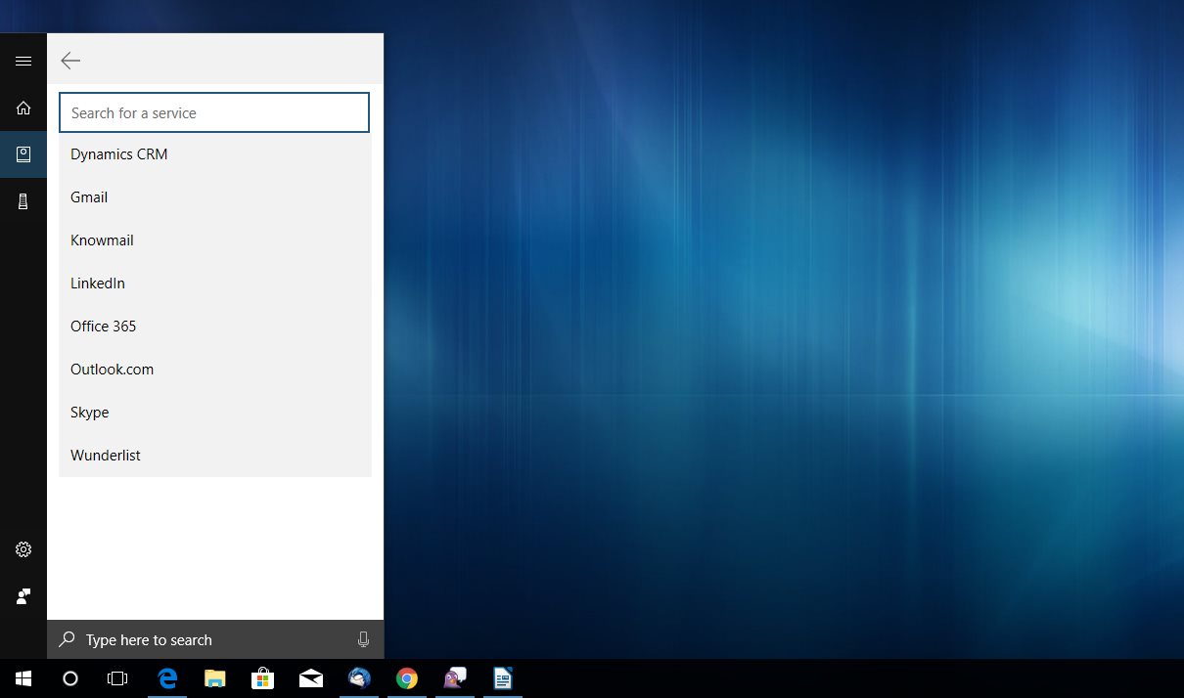Click the Windows Start button

click(x=22, y=677)
